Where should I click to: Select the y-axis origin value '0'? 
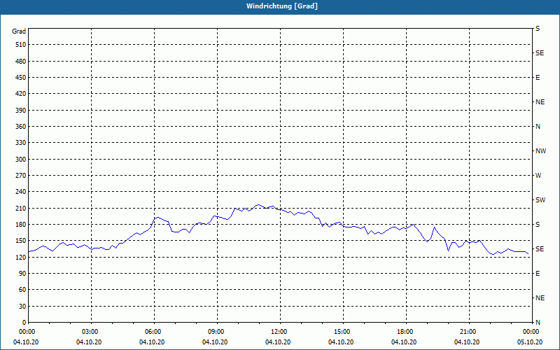(x=24, y=322)
